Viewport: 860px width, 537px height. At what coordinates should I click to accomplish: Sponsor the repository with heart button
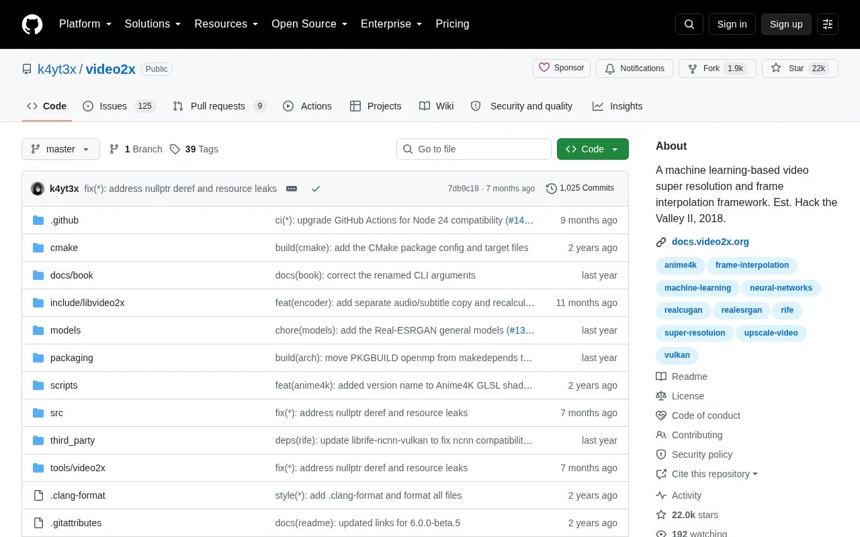562,68
